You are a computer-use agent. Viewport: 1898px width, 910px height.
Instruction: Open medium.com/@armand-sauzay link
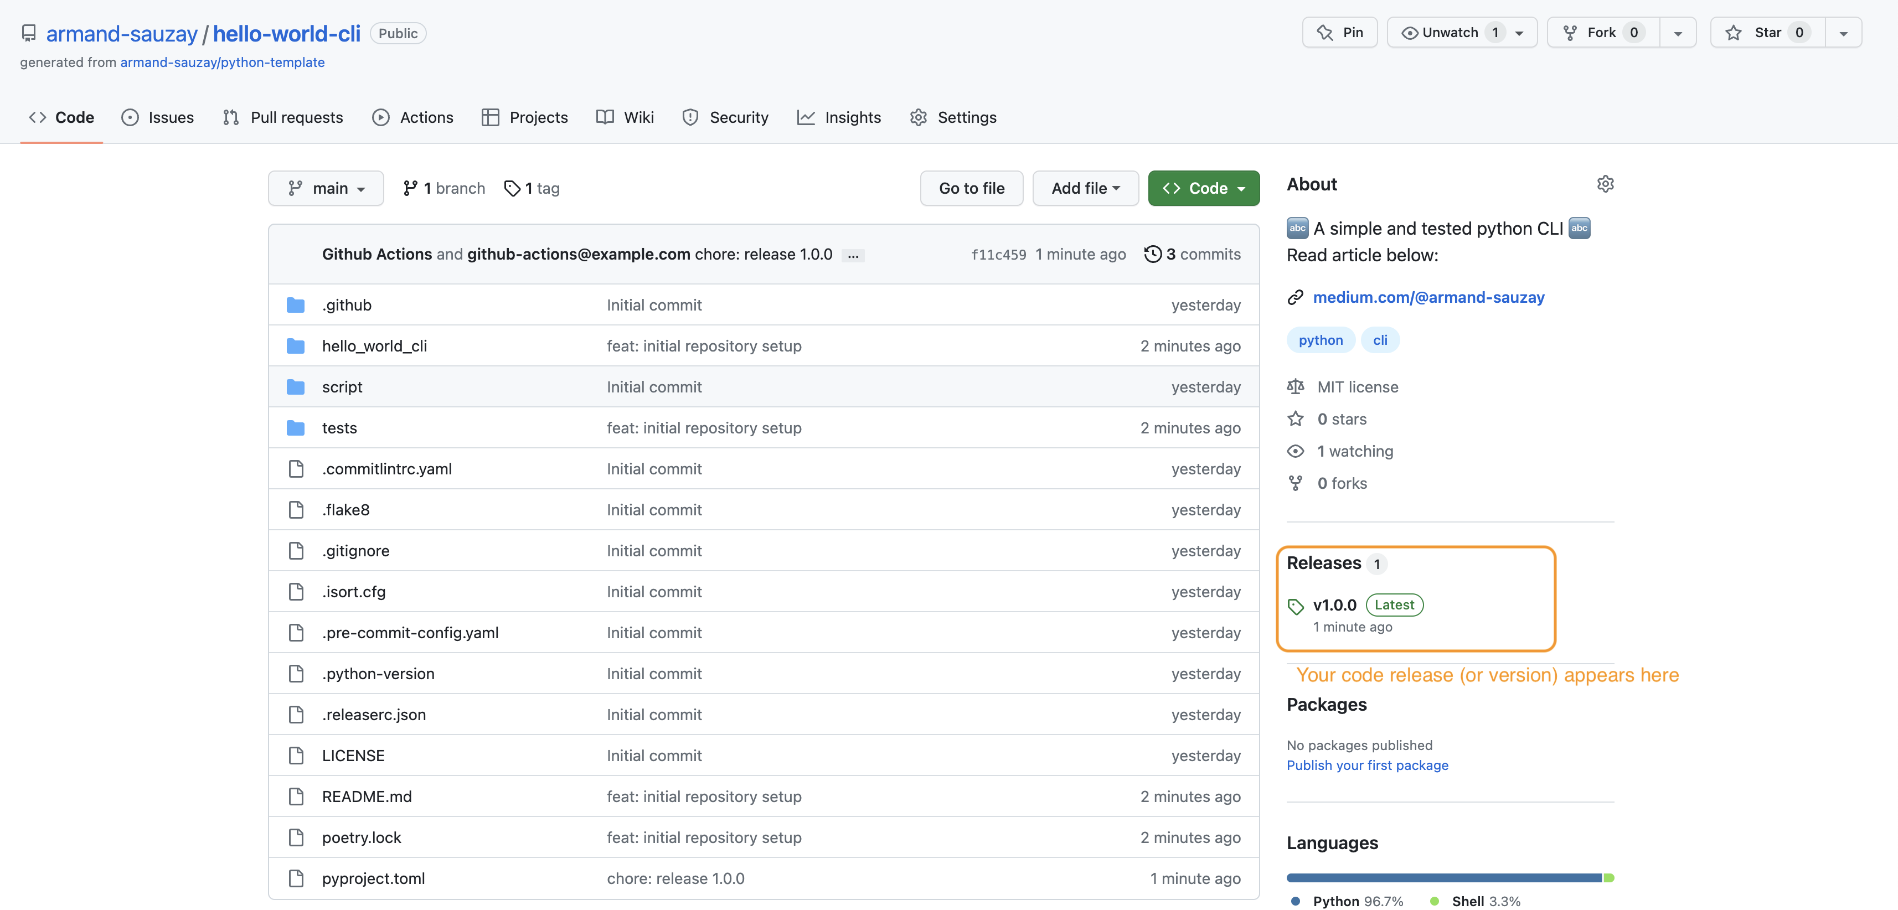point(1428,298)
